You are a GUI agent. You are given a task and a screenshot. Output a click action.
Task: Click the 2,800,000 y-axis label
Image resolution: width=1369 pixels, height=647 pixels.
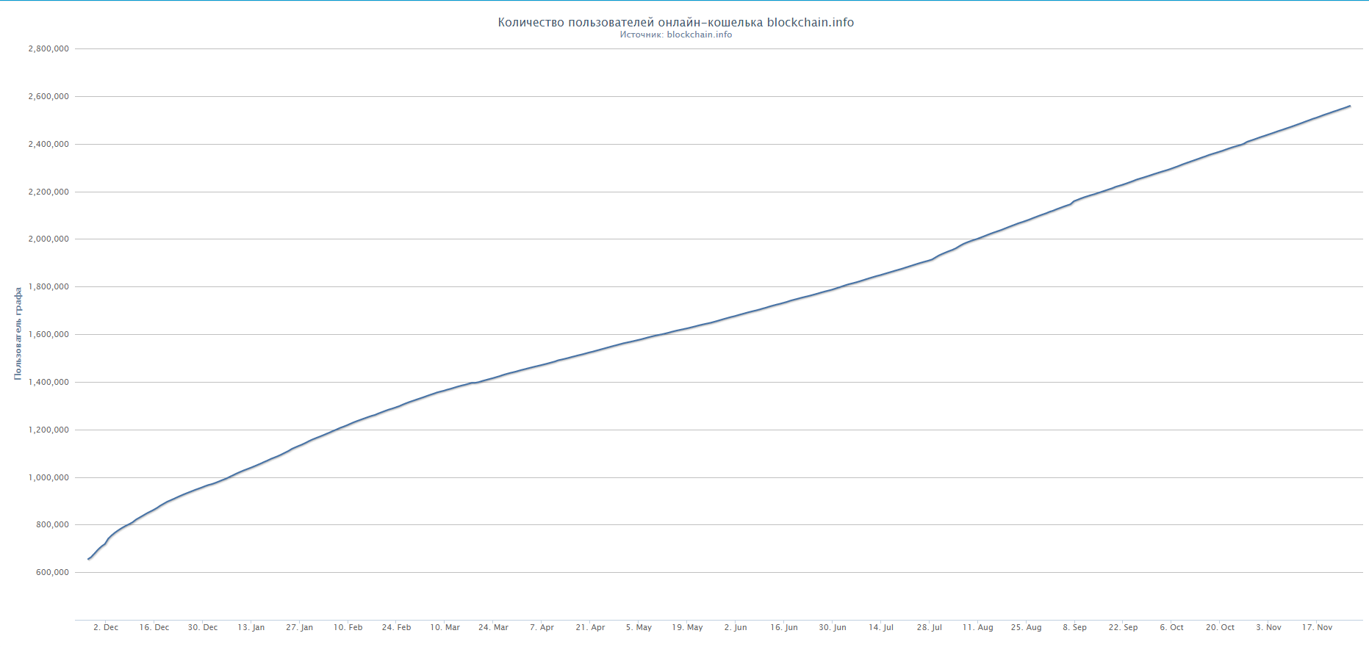click(48, 49)
